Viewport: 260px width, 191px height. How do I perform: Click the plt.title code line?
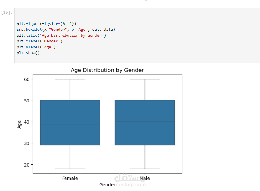pos(61,36)
